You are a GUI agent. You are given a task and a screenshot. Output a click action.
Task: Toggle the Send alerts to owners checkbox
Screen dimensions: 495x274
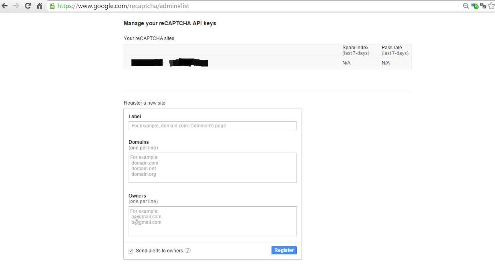131,251
